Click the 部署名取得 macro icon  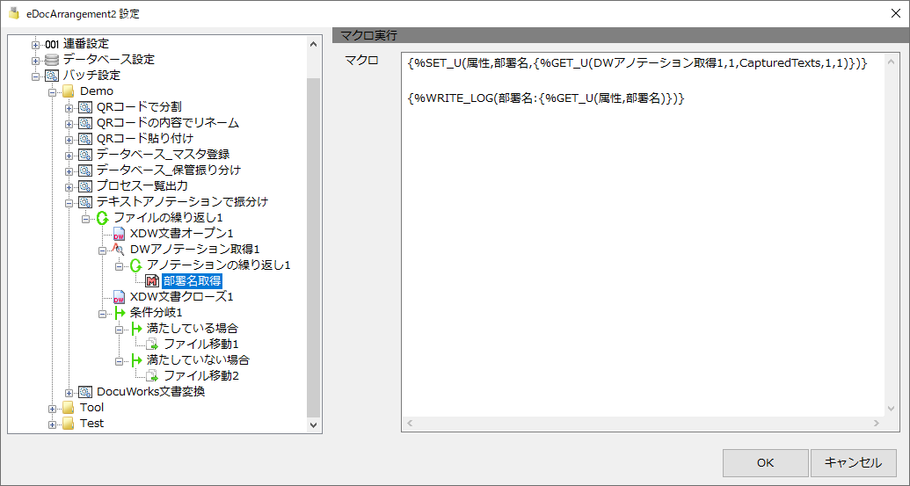(152, 281)
